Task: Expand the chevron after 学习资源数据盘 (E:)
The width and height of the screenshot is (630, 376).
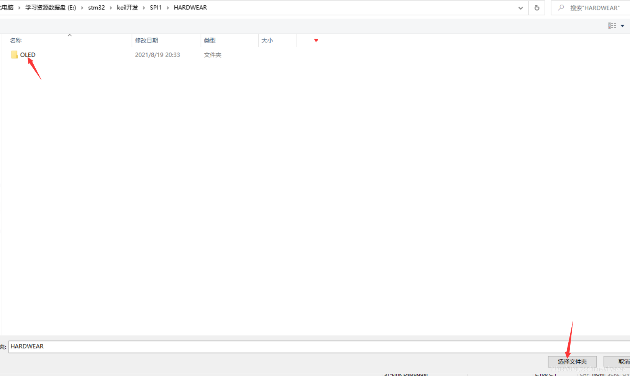Action: click(x=82, y=8)
